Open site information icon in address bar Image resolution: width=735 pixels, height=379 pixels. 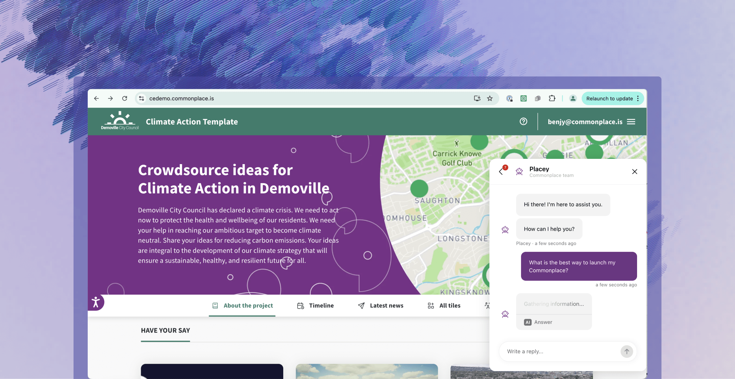click(141, 99)
